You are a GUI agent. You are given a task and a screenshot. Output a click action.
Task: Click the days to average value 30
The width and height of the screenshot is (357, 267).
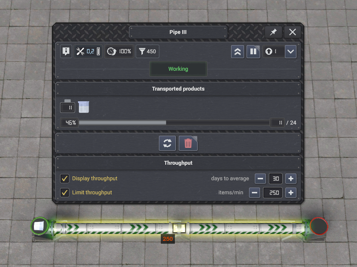pyautogui.click(x=276, y=179)
